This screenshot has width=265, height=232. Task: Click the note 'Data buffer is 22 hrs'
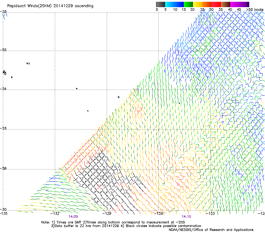(71, 226)
